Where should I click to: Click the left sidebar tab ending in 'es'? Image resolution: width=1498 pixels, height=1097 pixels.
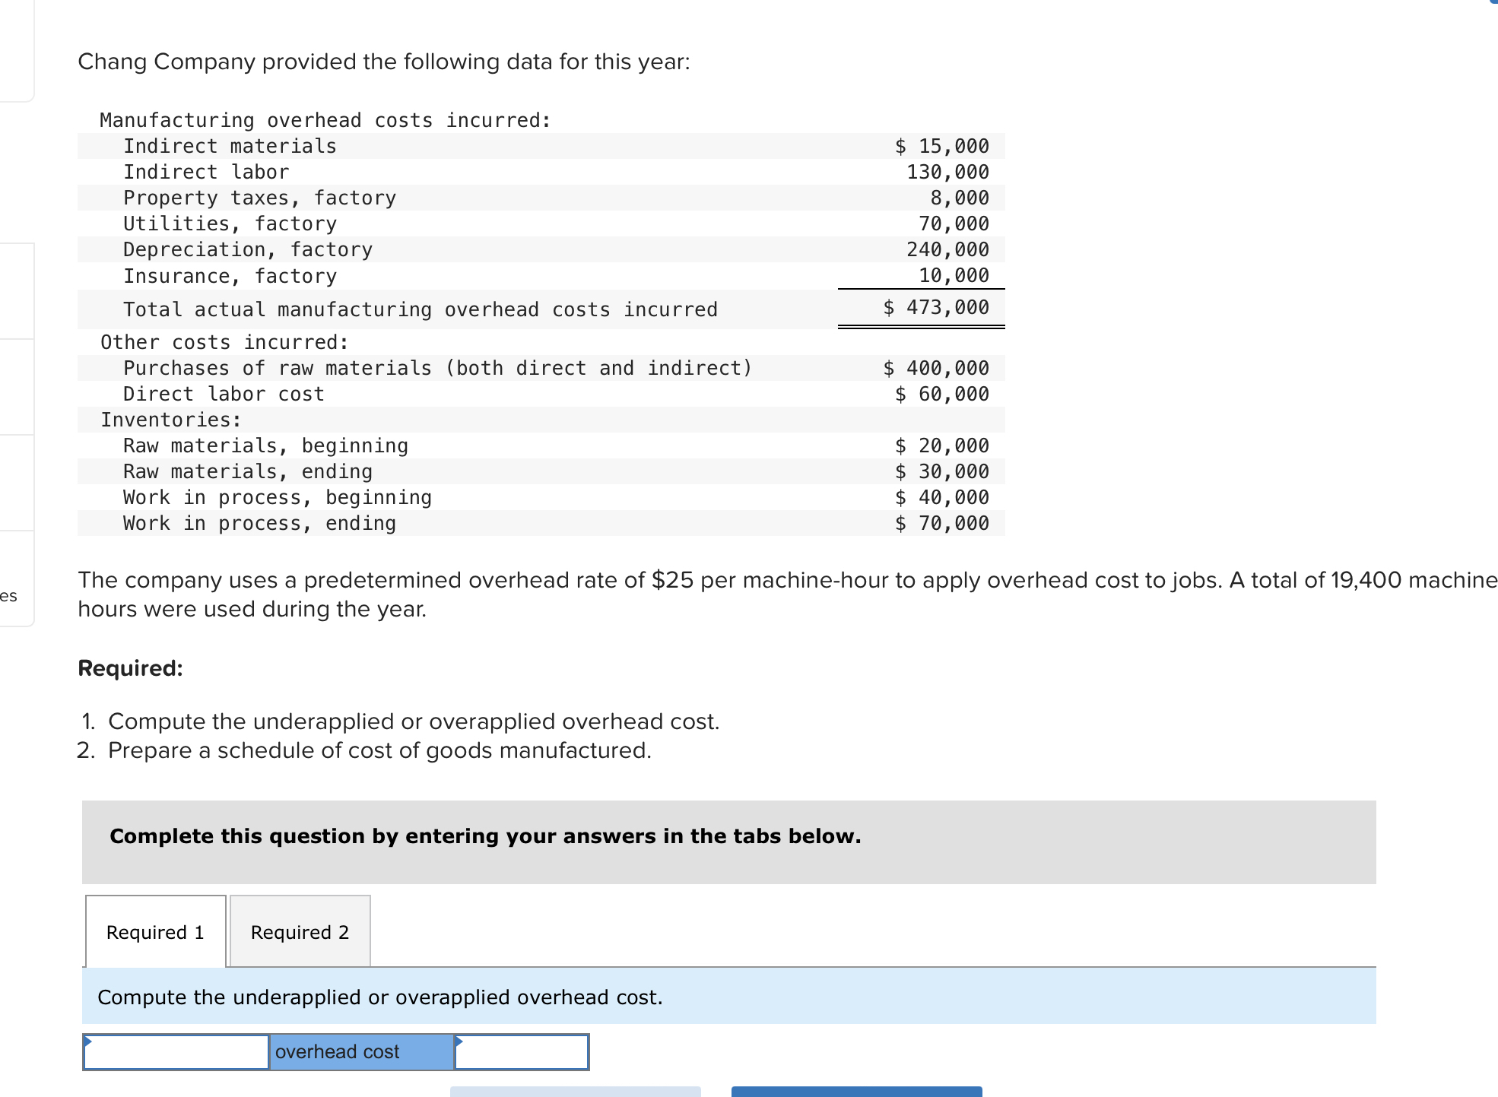tap(11, 595)
